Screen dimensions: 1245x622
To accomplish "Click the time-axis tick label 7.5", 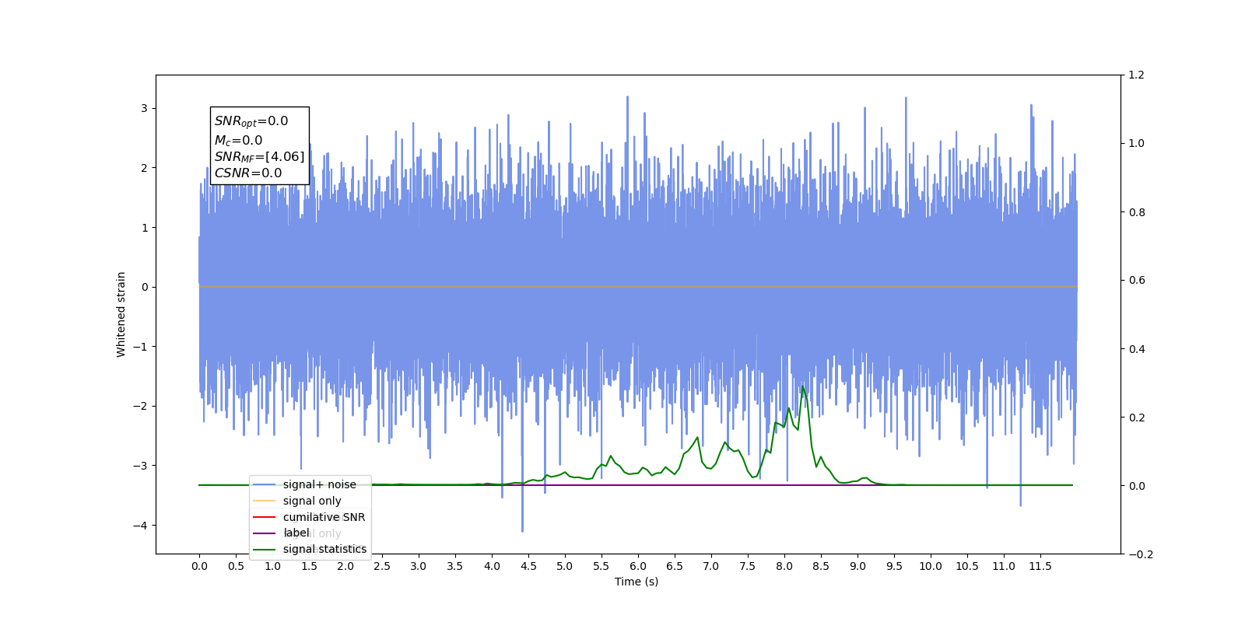I will (748, 566).
